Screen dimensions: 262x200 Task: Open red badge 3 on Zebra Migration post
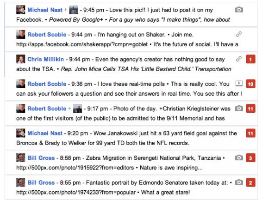click(x=250, y=158)
